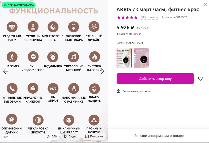Open the 315 отзывов reviews link
The image size is (209, 143).
coord(150,18)
